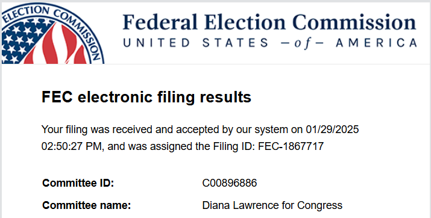Screen dimensions: 431x218
Task: Click the Committee name label
Action: point(87,205)
